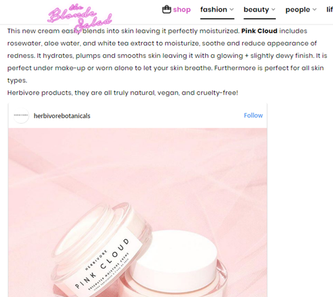Open the herbivorebotanicals username link
Image resolution: width=333 pixels, height=297 pixels.
tap(62, 116)
